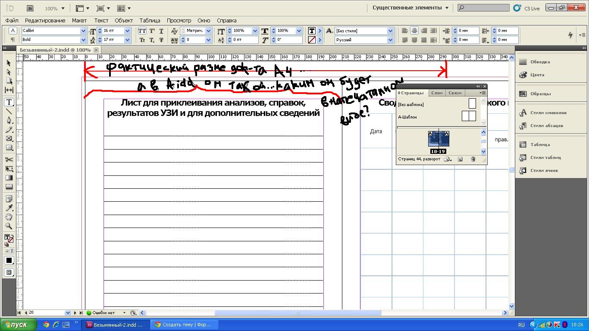The width and height of the screenshot is (589, 331).
Task: Open the Таблица menu
Action: 150,20
